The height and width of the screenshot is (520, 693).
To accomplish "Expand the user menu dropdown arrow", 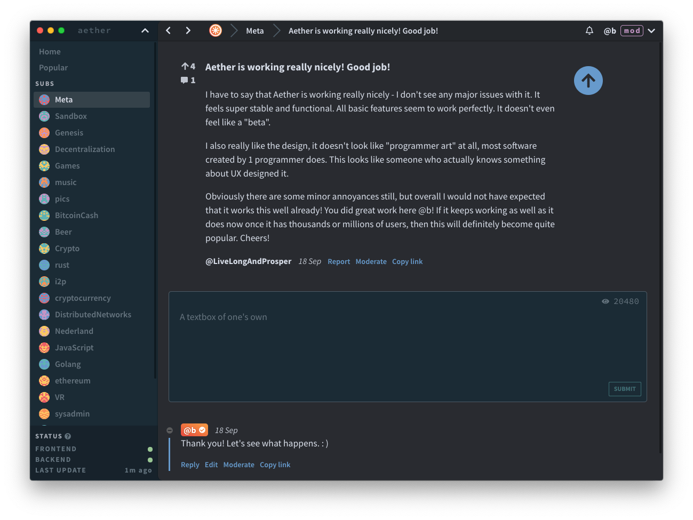I will coord(651,31).
